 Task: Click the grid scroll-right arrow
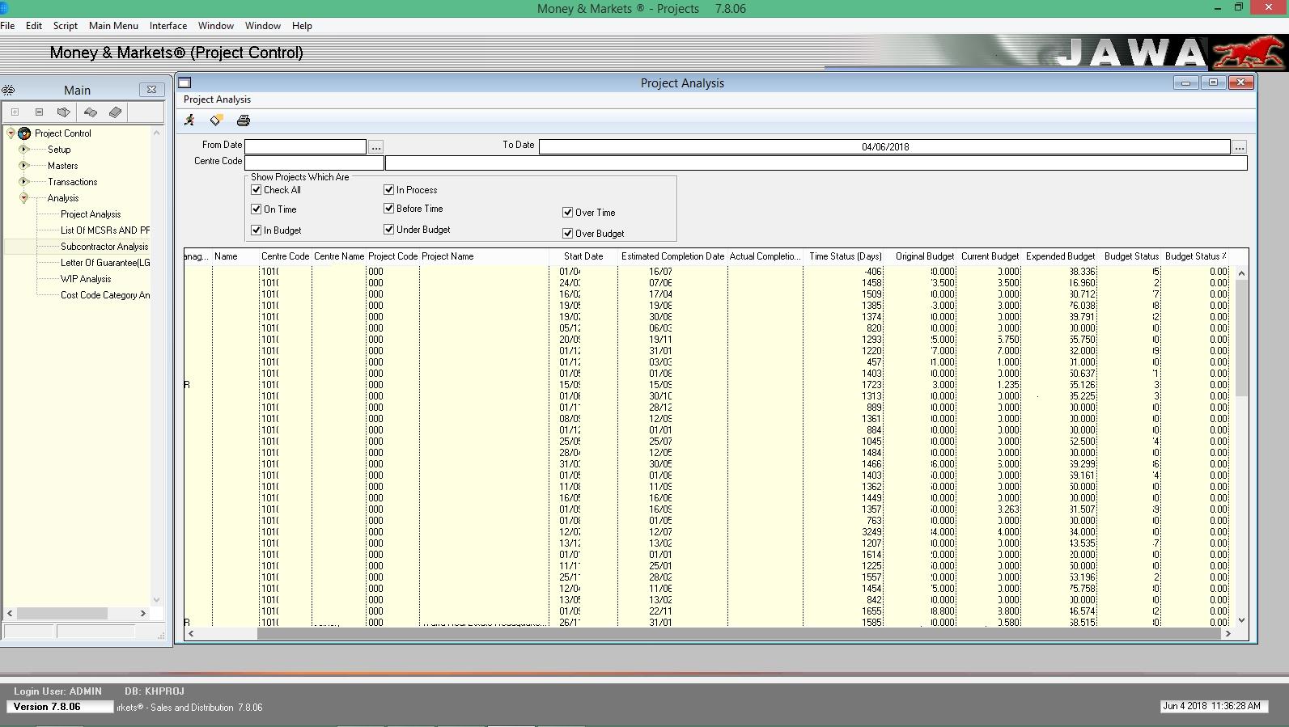pos(1228,634)
